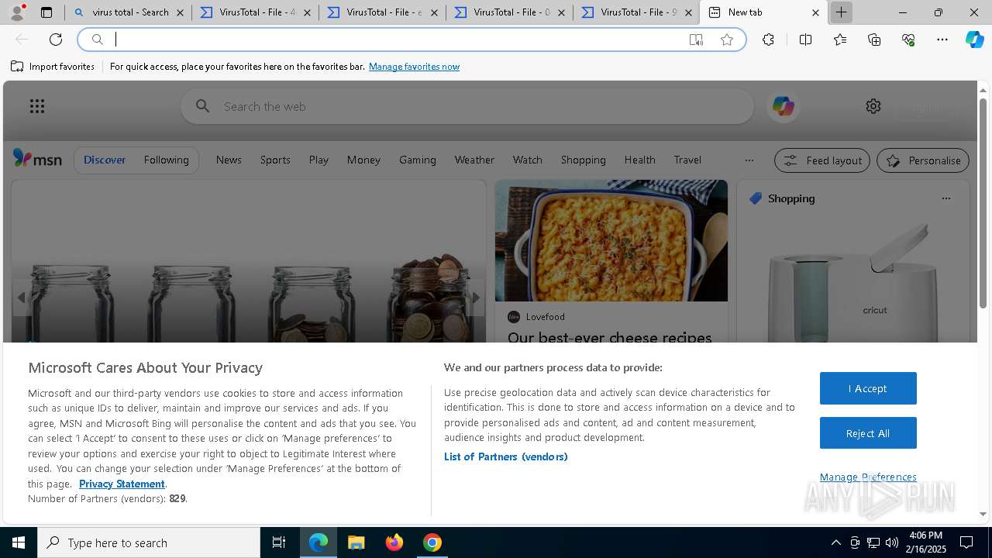
Task: Open Windows Start menu
Action: pyautogui.click(x=19, y=542)
